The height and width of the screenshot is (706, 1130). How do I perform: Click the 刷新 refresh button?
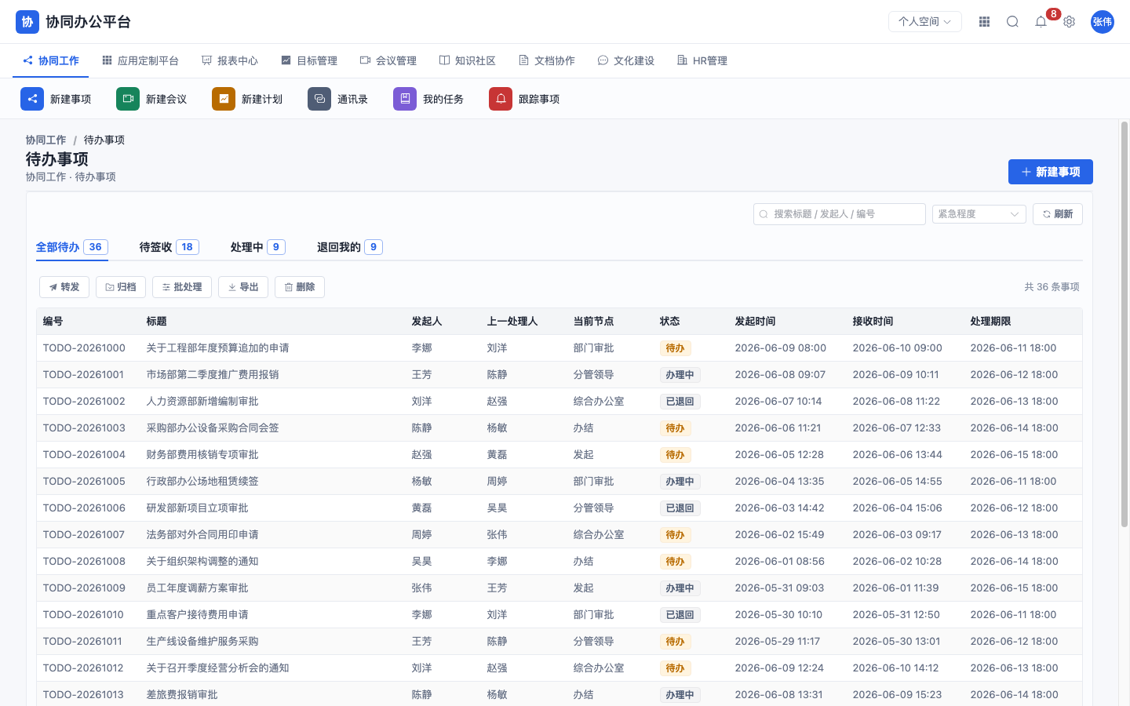click(x=1058, y=214)
